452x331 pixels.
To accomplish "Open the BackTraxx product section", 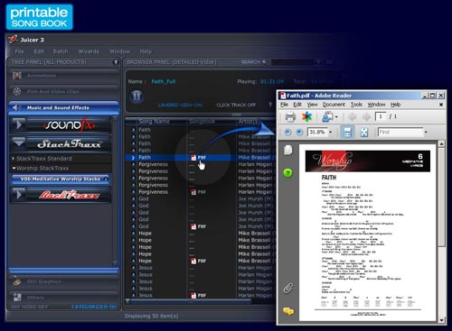I will click(61, 195).
